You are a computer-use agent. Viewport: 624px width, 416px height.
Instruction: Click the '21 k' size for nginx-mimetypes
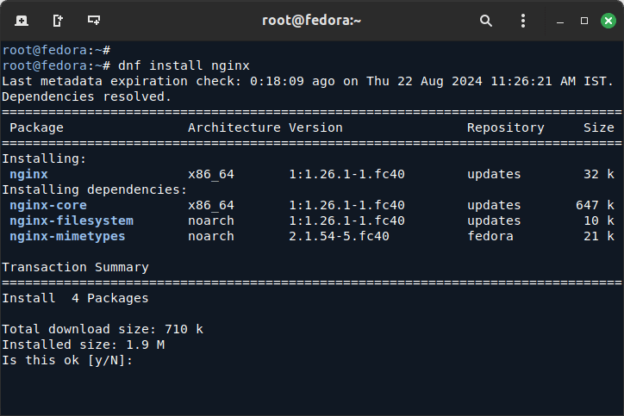click(x=599, y=236)
